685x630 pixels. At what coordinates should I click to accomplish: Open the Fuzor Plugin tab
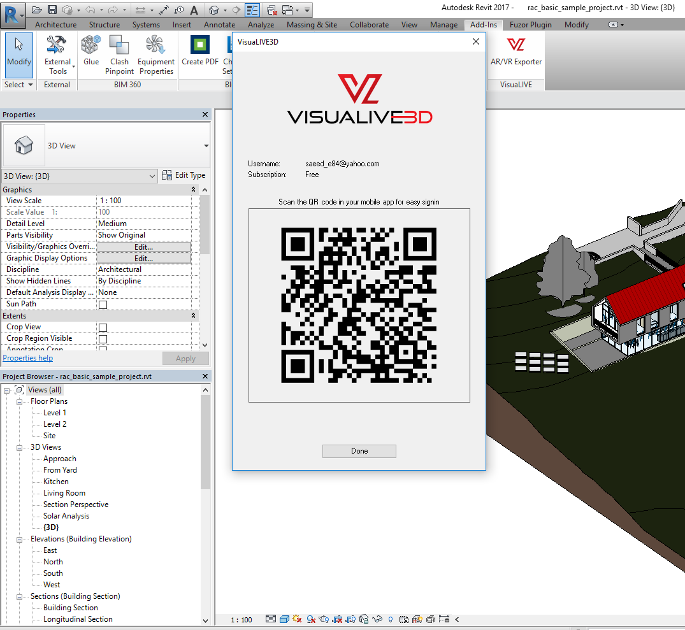530,25
